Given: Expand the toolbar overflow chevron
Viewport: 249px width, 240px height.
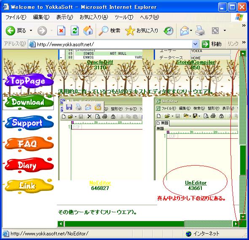Looking at the screenshot, I should tap(244, 26).
